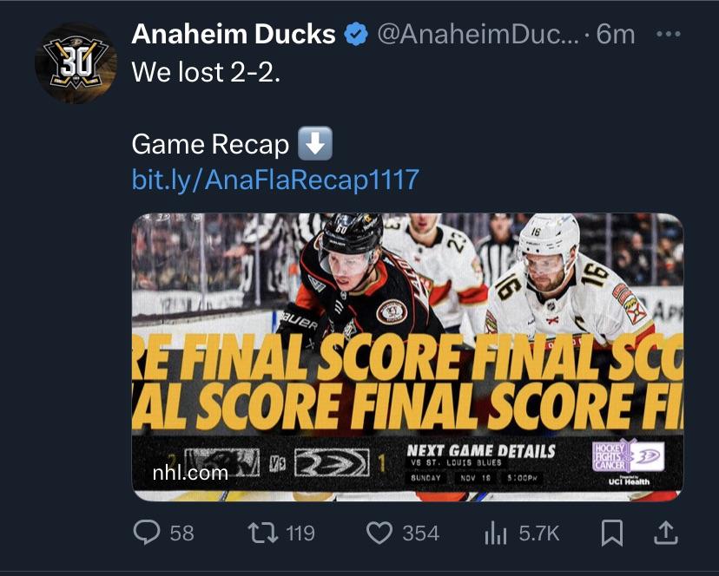Screen dimensions: 719x576
Task: Click the reply speech bubble icon
Action: 147,533
